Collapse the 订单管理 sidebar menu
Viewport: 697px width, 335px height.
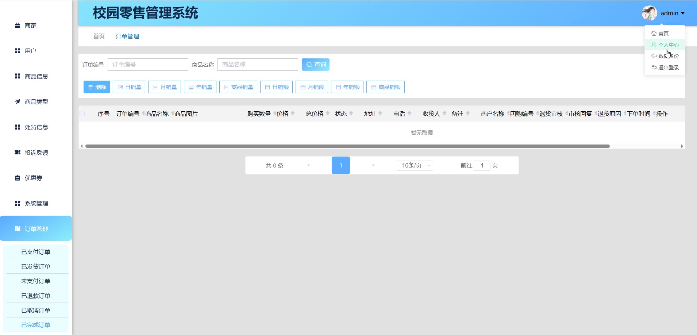pos(36,229)
